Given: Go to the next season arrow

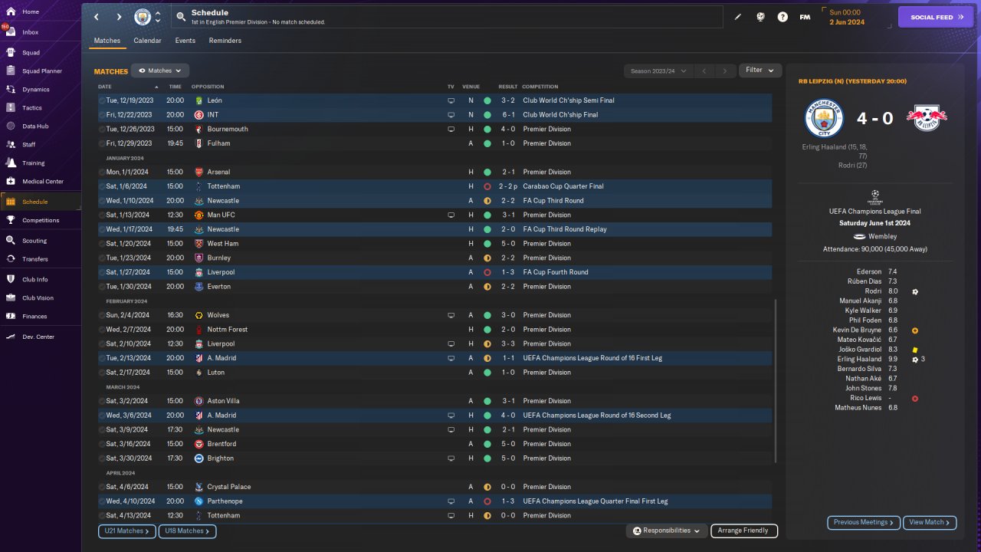Looking at the screenshot, I should [x=725, y=71].
